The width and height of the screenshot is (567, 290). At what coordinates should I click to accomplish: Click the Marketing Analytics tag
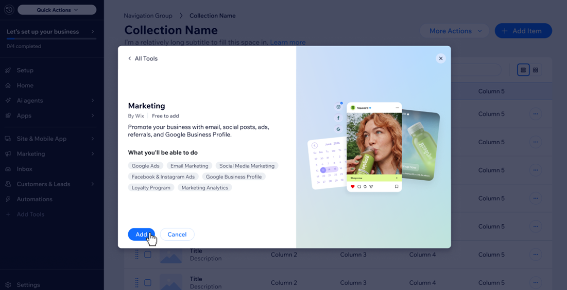204,187
